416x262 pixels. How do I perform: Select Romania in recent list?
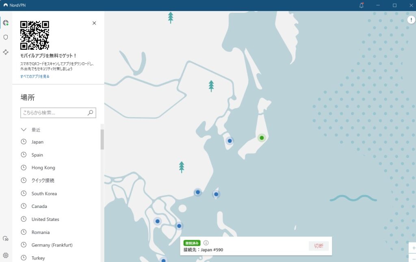(x=41, y=232)
